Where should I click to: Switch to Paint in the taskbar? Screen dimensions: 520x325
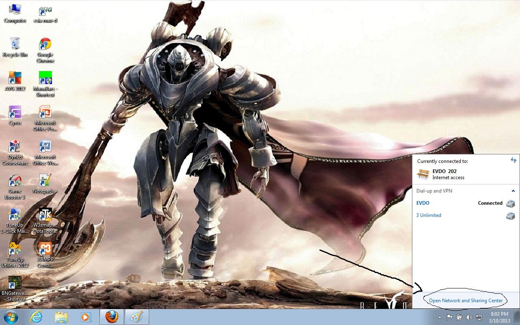(x=136, y=317)
